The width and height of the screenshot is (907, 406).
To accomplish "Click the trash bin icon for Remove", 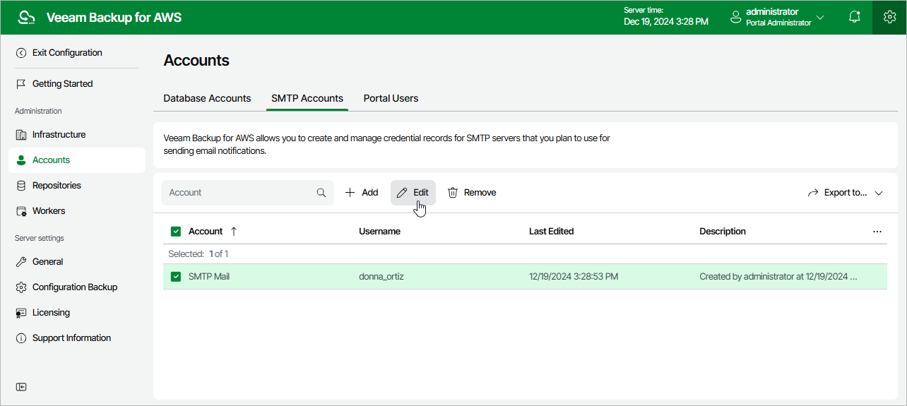I will point(453,193).
